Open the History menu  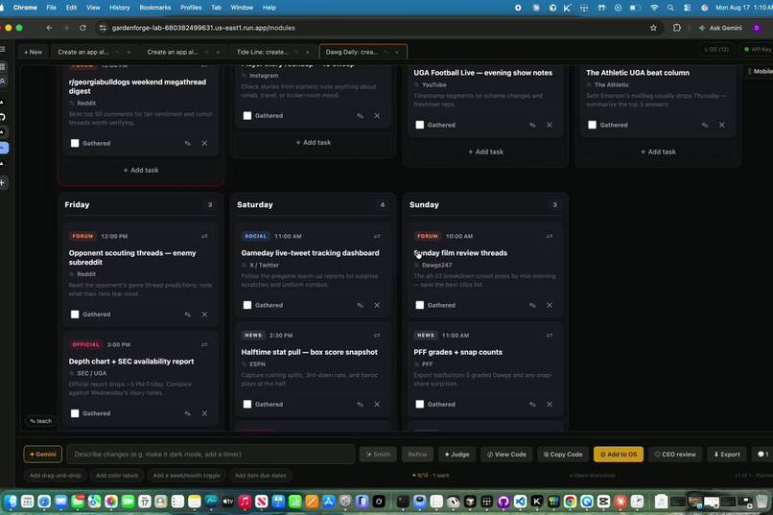pyautogui.click(x=119, y=8)
